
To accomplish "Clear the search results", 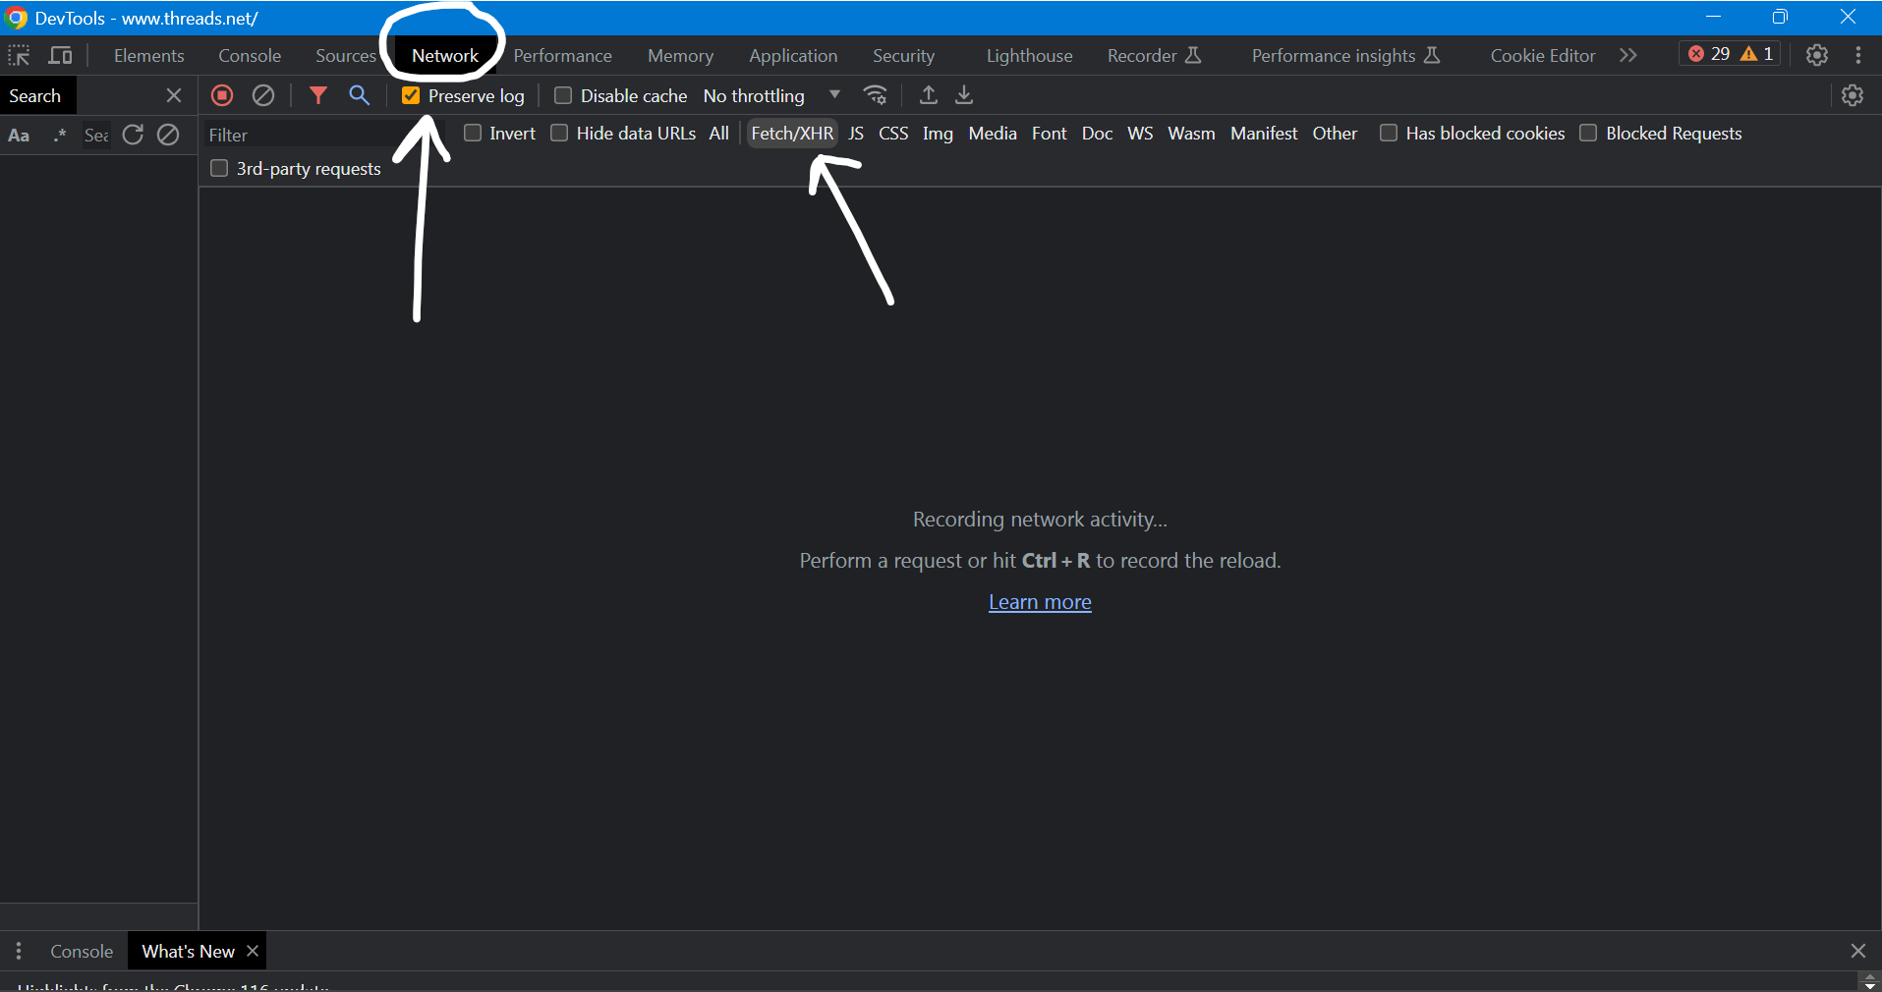I will [168, 135].
